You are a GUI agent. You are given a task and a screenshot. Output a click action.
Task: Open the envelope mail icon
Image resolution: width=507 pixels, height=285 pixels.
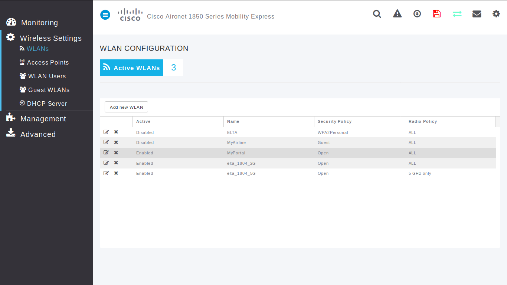point(477,14)
